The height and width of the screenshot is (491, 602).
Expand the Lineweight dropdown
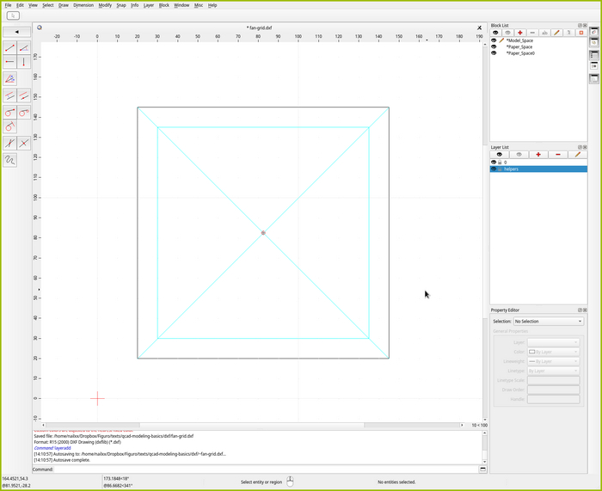552,361
